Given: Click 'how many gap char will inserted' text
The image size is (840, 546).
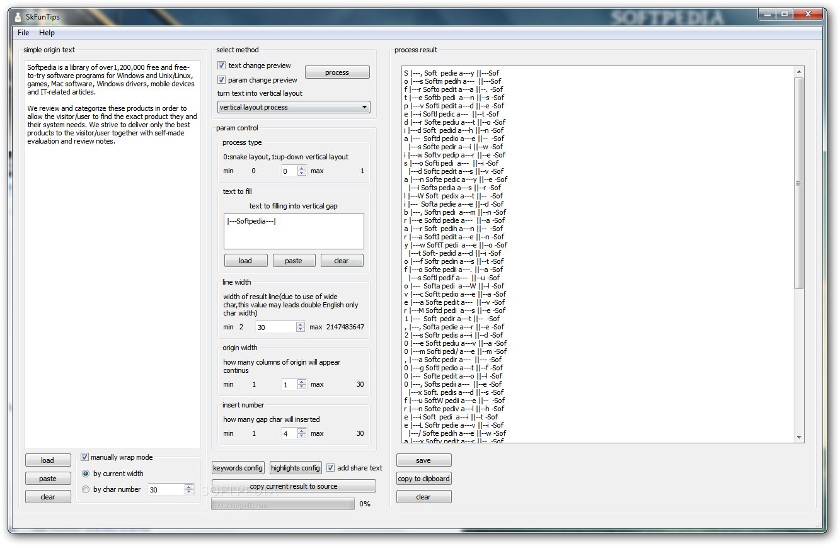Looking at the screenshot, I should pyautogui.click(x=272, y=419).
